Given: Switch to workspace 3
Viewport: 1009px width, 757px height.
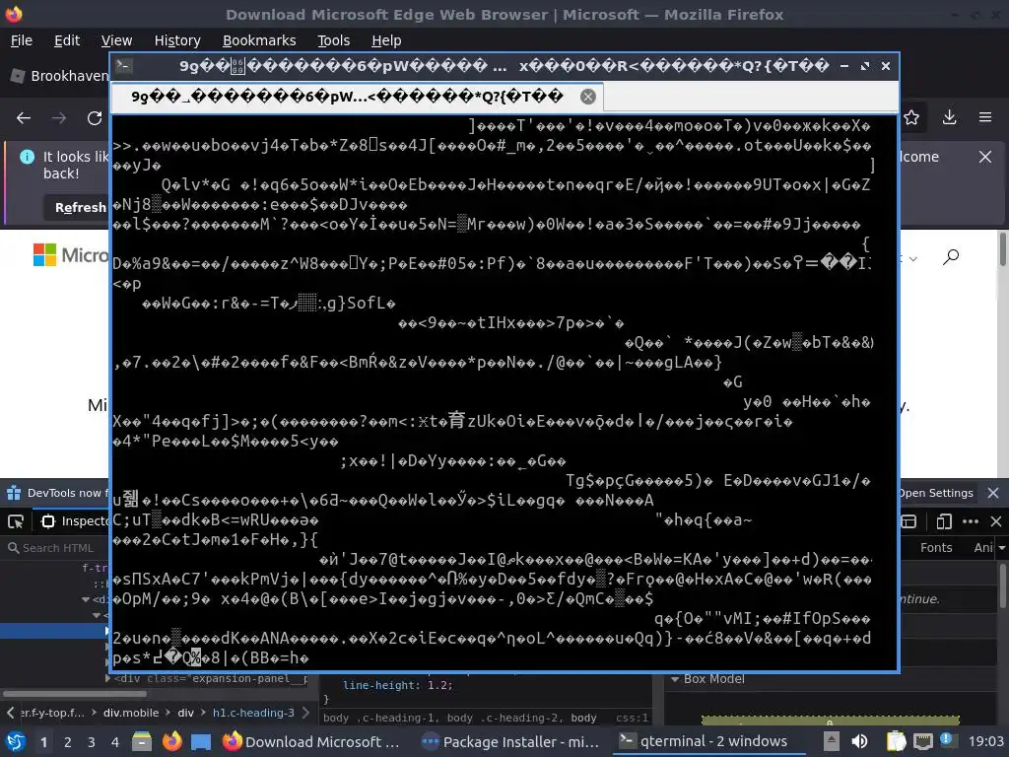Looking at the screenshot, I should coord(92,742).
